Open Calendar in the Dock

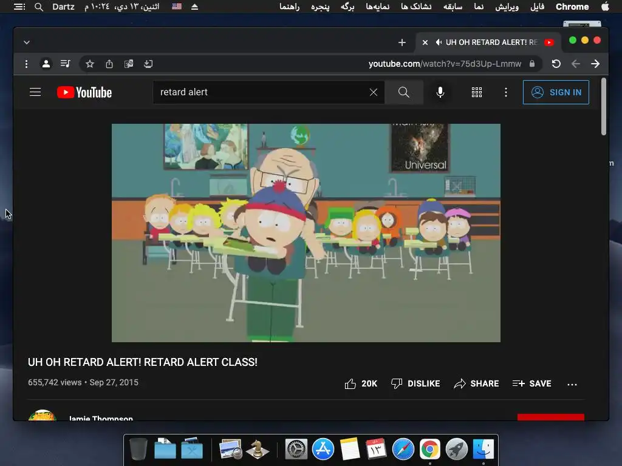click(x=376, y=449)
